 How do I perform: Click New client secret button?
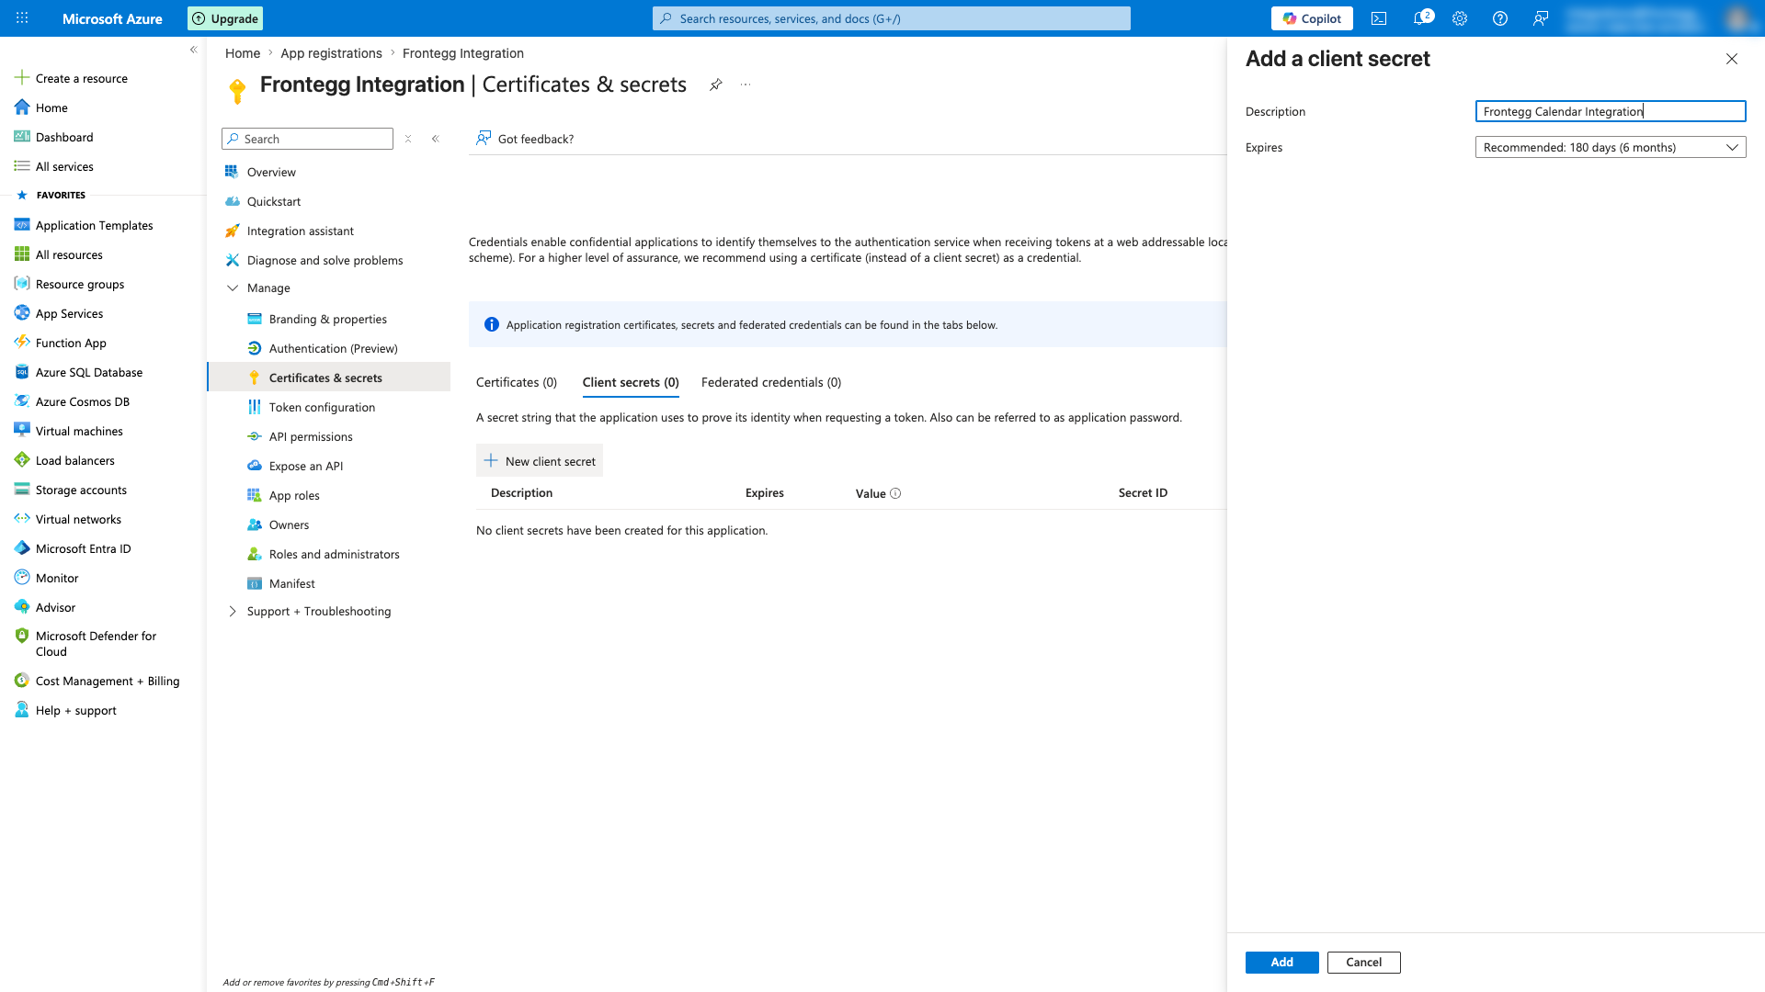pos(540,461)
